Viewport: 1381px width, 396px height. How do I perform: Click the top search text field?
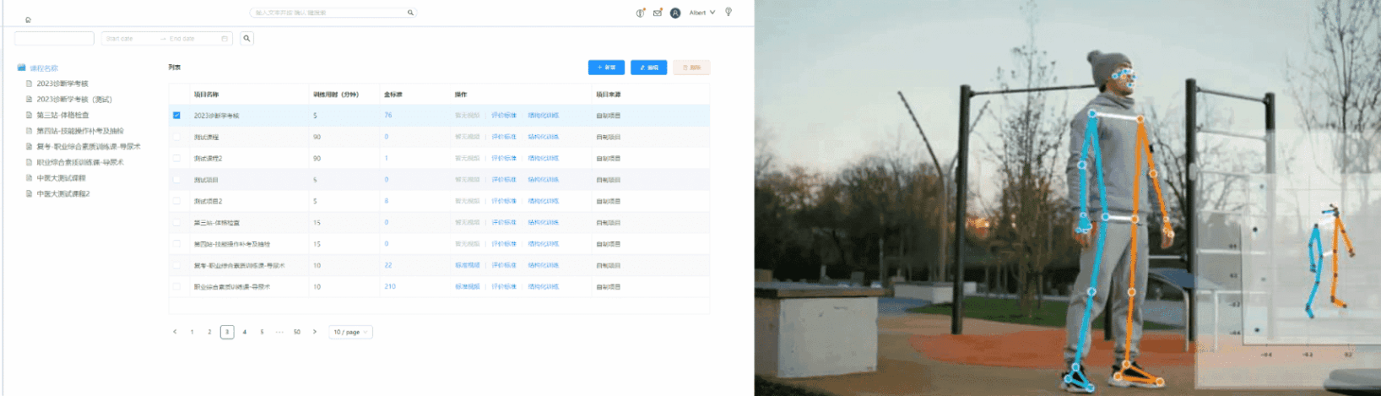[329, 13]
